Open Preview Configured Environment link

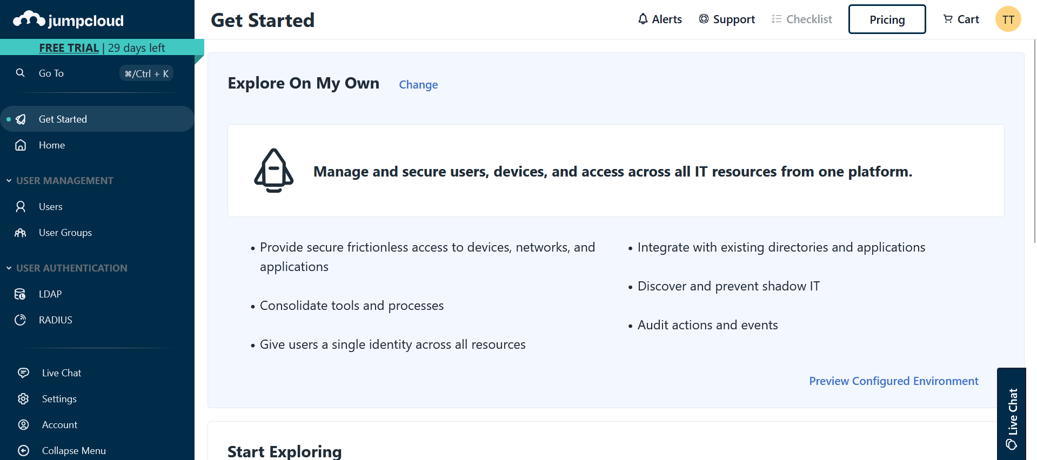click(x=893, y=381)
